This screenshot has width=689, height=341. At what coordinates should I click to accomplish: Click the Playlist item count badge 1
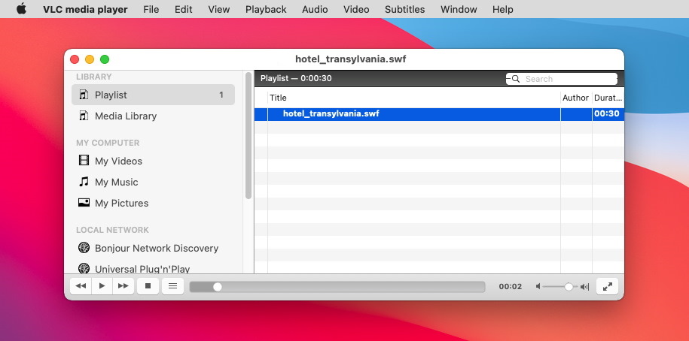pyautogui.click(x=221, y=95)
